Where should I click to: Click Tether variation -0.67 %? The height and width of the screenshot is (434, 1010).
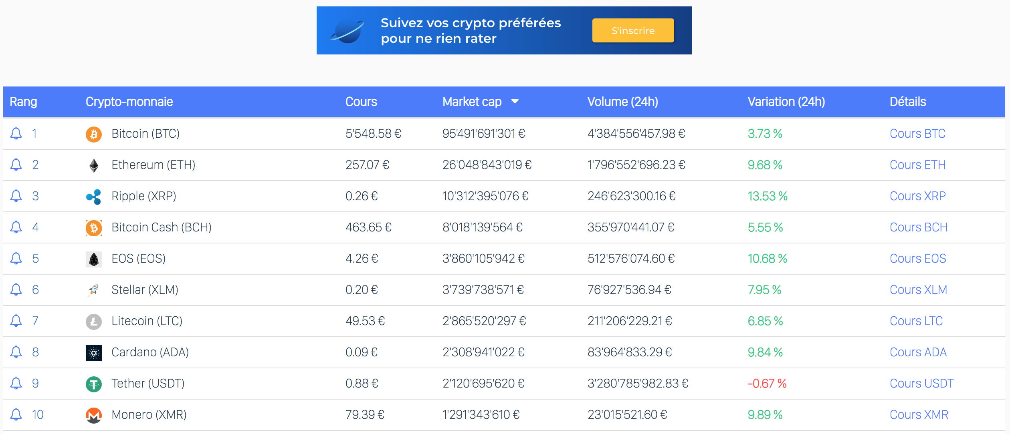(767, 383)
